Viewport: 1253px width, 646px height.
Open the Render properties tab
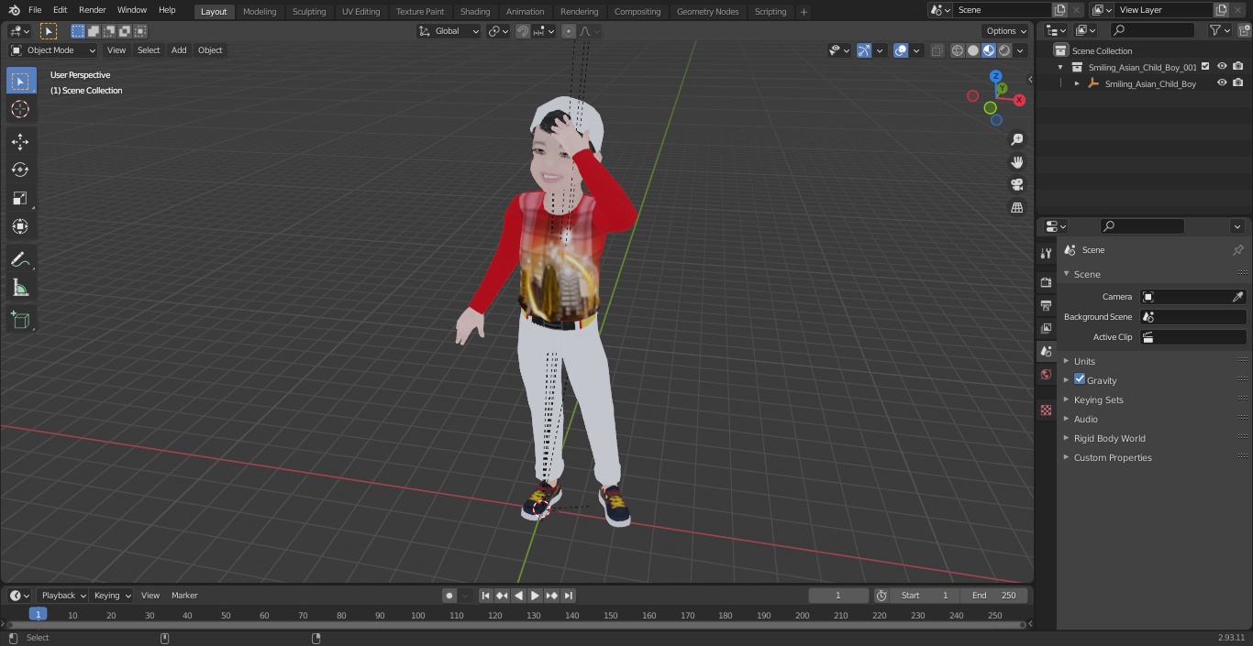pyautogui.click(x=1046, y=282)
